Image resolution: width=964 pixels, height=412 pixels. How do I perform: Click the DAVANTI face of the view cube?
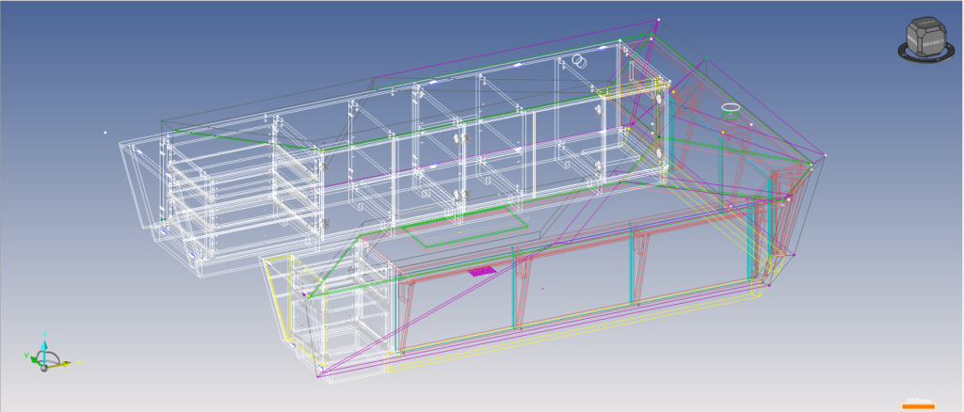click(x=933, y=43)
